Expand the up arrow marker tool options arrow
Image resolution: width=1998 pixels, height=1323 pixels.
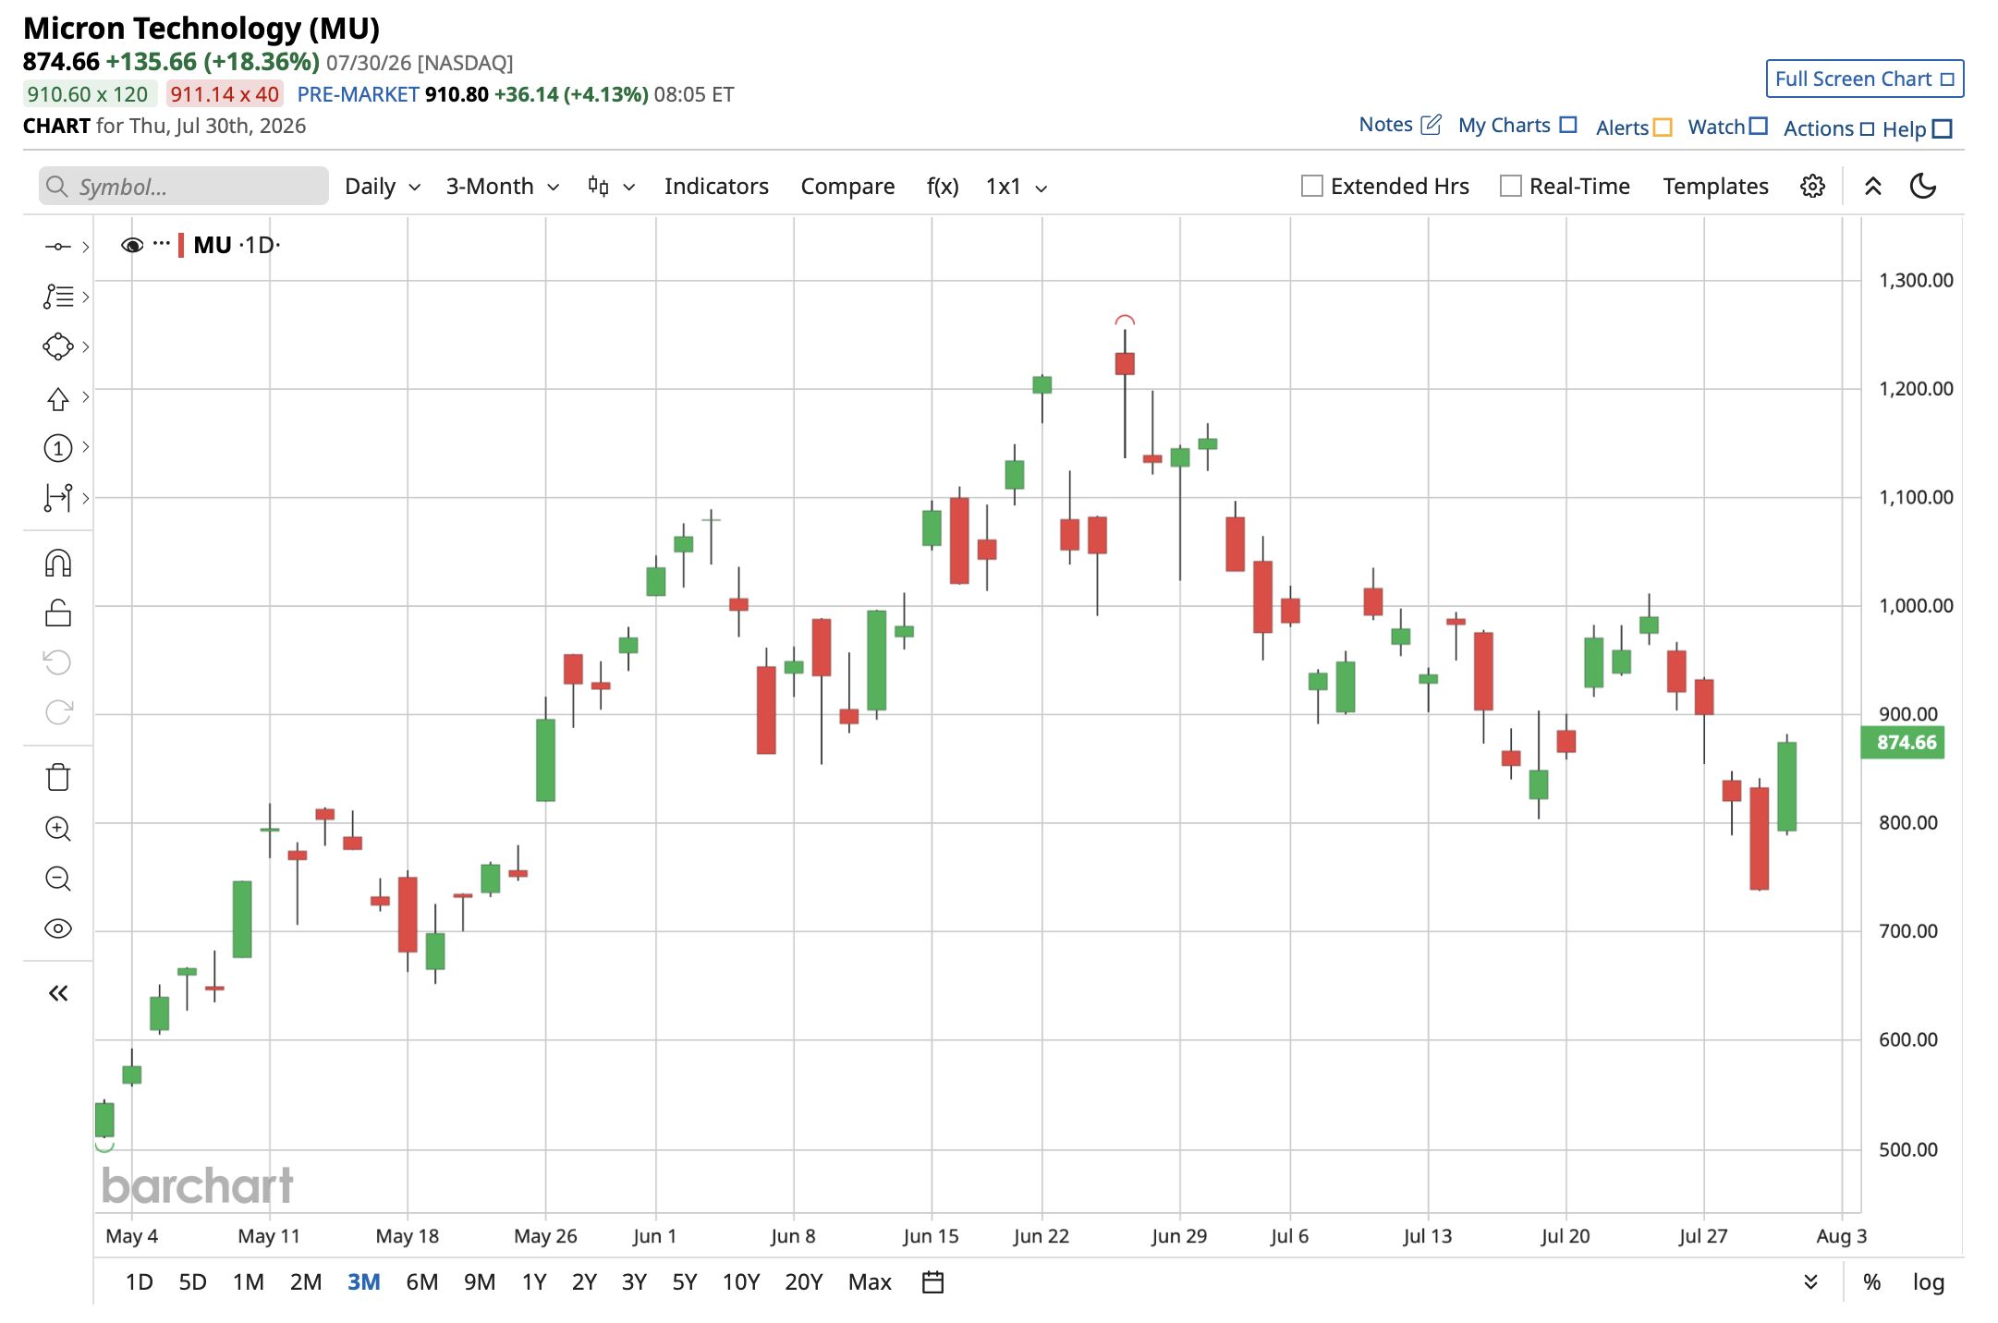pos(86,396)
